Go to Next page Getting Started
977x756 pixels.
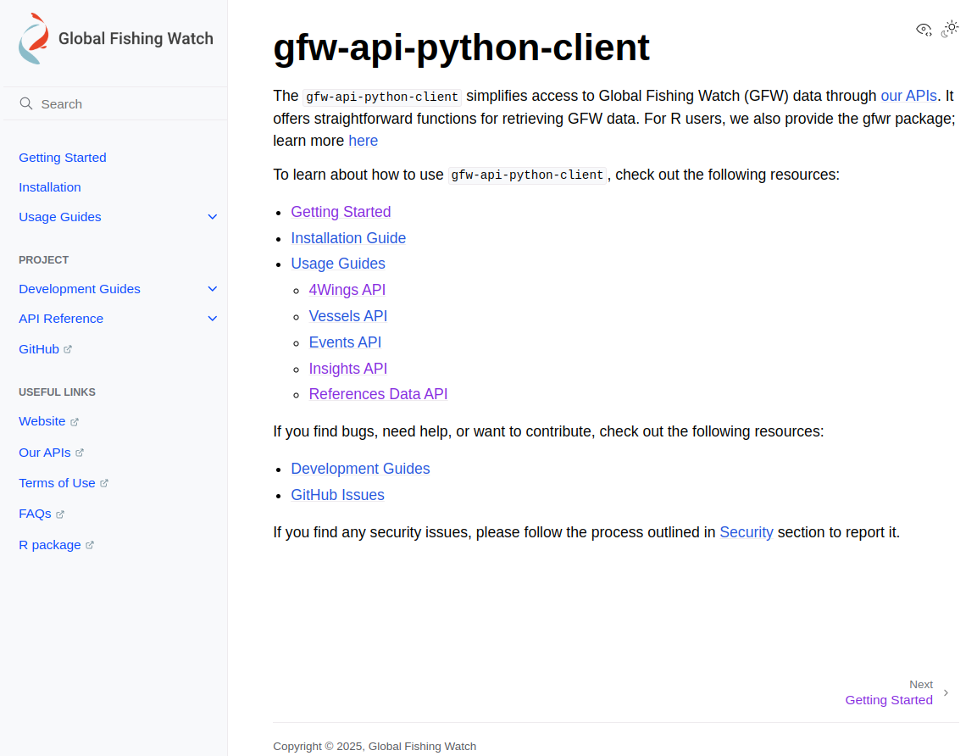(x=889, y=700)
